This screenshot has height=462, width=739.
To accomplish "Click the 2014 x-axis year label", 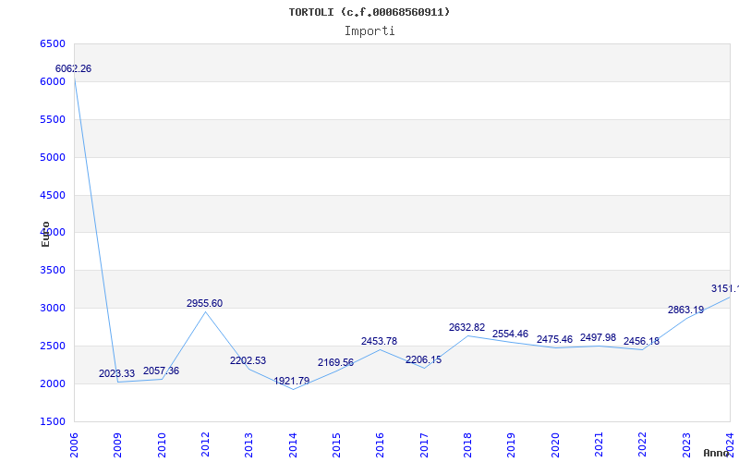I will (293, 445).
